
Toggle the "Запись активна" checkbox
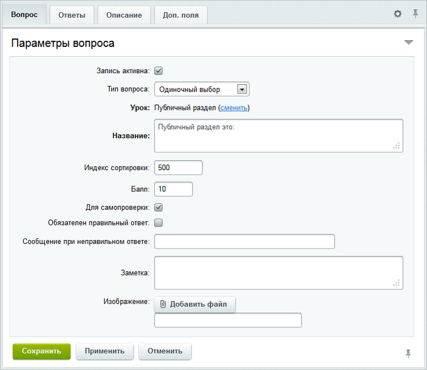pyautogui.click(x=159, y=71)
